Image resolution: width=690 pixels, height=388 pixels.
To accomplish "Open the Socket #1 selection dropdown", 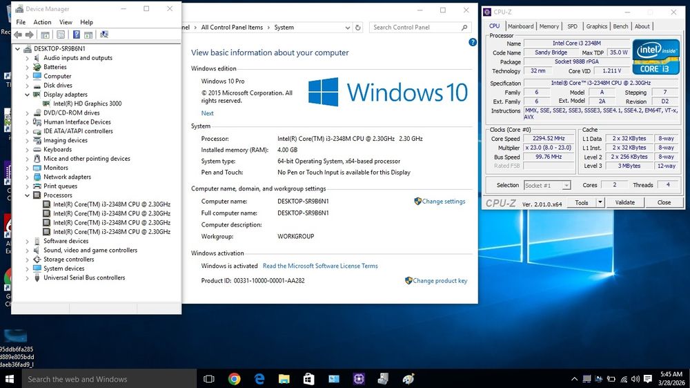I will coord(566,186).
